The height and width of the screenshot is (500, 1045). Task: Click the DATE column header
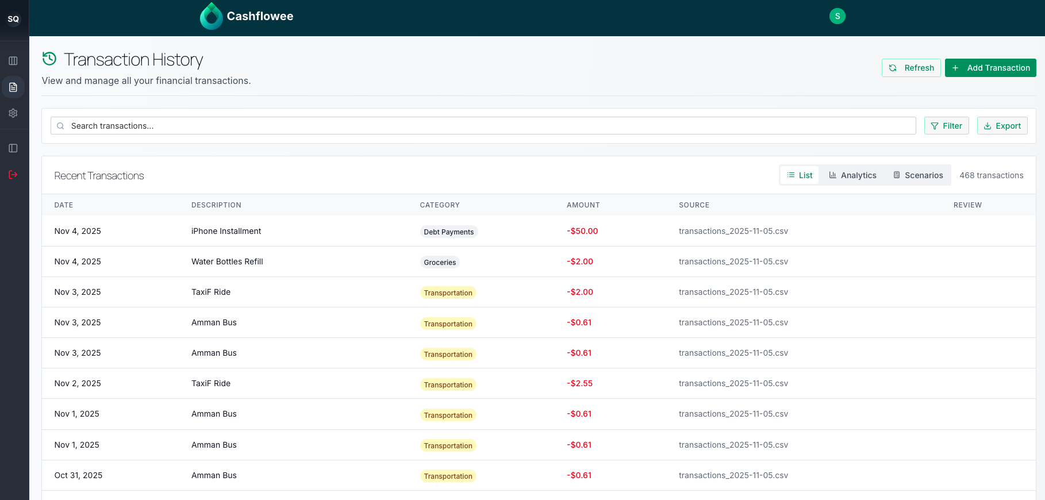pyautogui.click(x=64, y=205)
